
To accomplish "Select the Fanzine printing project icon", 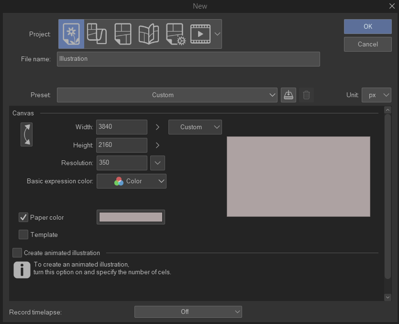I will pos(149,34).
